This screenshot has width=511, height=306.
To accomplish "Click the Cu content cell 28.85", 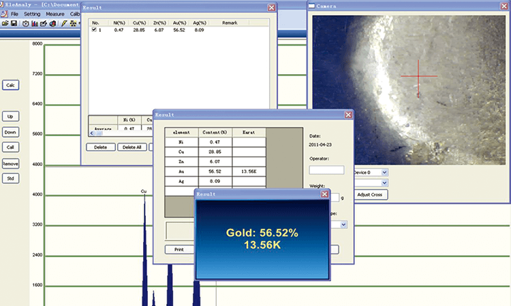I will coord(215,152).
